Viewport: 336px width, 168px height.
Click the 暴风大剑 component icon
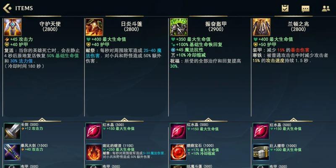click(12, 152)
